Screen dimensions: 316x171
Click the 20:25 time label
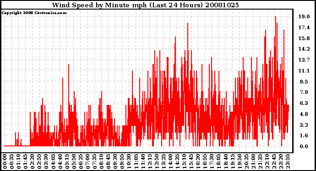(x=246, y=161)
